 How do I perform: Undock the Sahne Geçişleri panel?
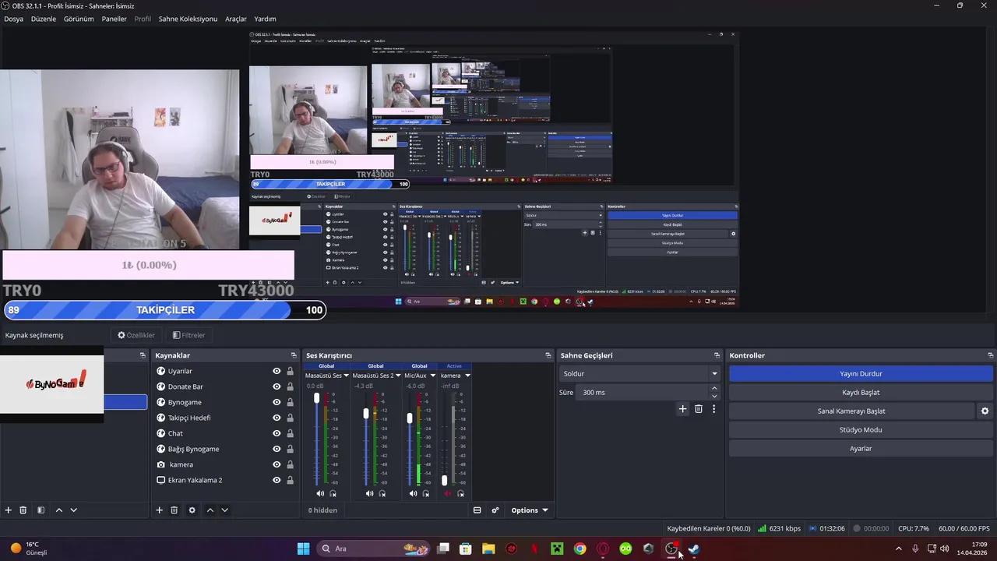click(717, 355)
